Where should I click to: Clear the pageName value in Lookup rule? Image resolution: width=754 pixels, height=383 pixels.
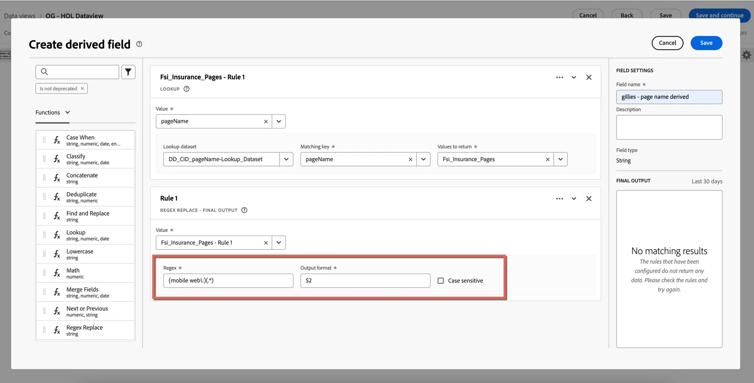point(266,121)
